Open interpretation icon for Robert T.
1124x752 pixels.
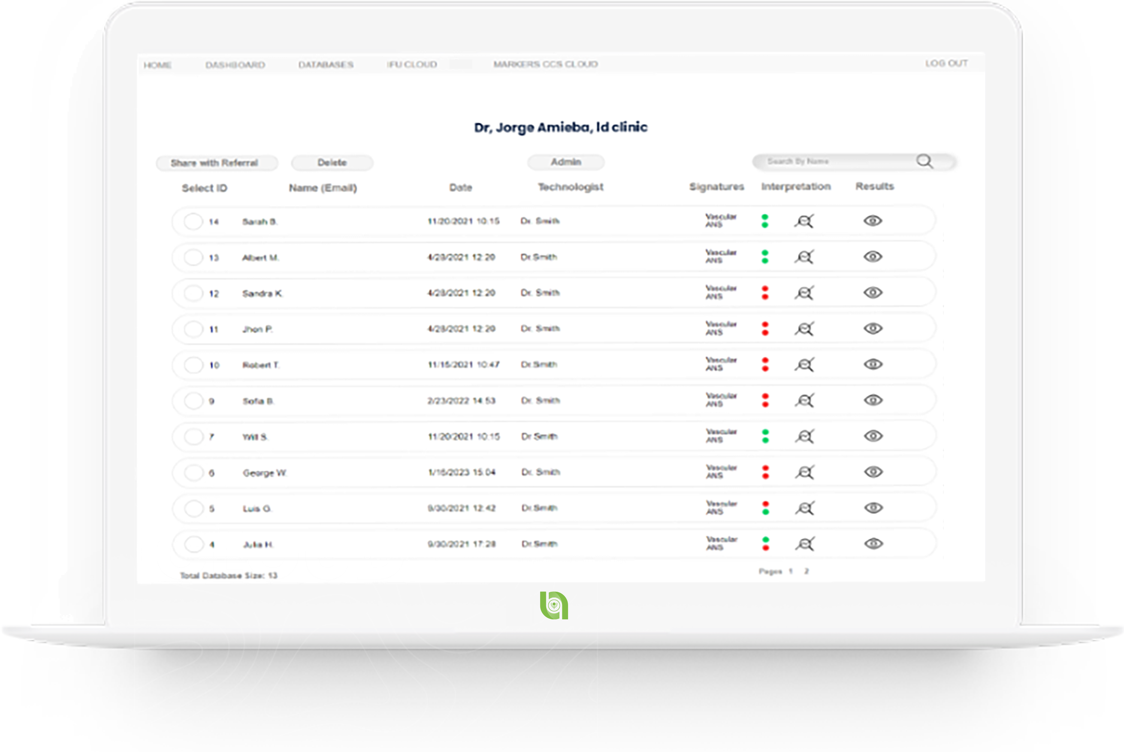coord(804,365)
